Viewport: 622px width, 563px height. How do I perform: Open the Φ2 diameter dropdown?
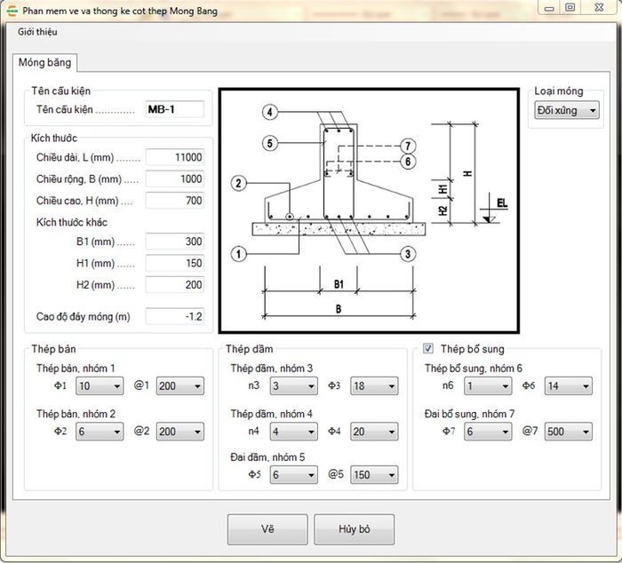100,432
